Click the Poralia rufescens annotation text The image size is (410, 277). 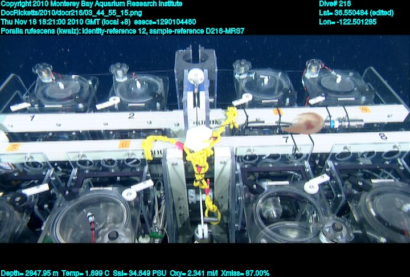pyautogui.click(x=122, y=31)
